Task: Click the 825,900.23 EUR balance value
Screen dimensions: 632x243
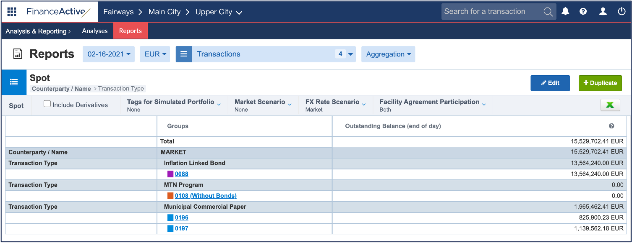Action: coord(601,217)
